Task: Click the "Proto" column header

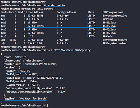Action: 4,12
